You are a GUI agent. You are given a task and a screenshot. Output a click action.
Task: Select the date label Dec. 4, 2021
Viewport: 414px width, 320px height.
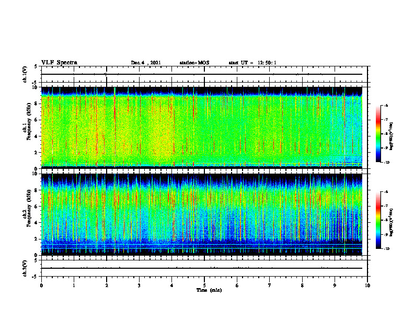click(x=146, y=63)
